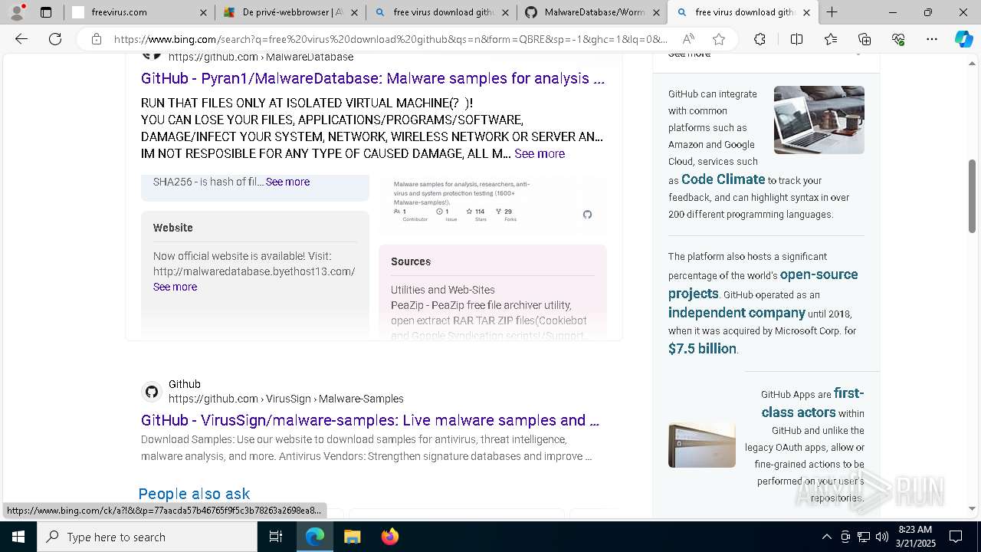
Task: Add this page to favorites star
Action: [x=718, y=39]
